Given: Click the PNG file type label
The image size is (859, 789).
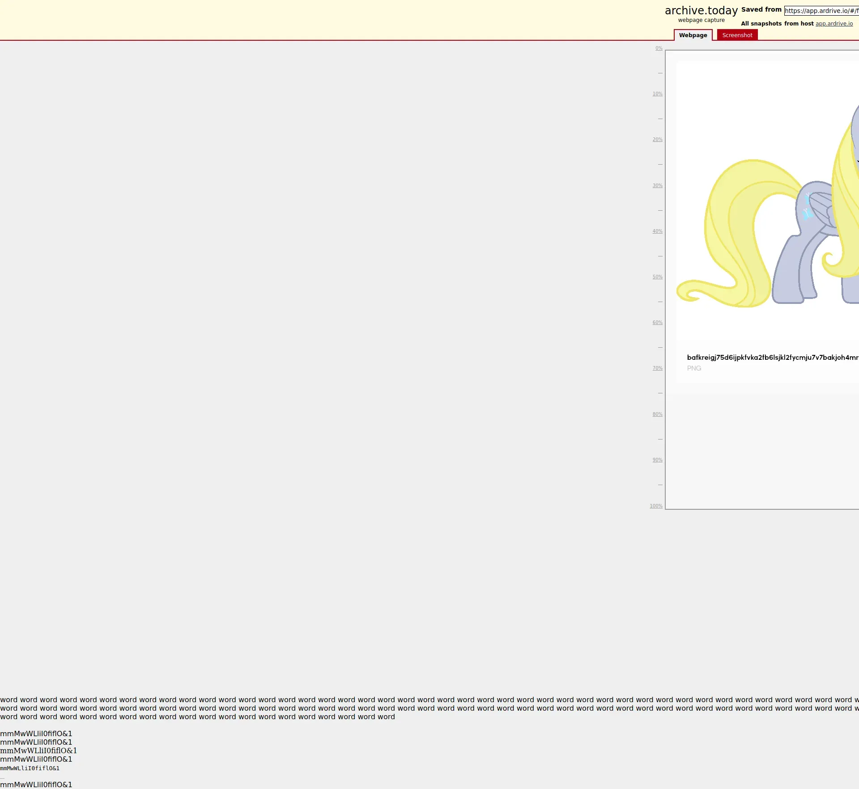Looking at the screenshot, I should tap(694, 368).
